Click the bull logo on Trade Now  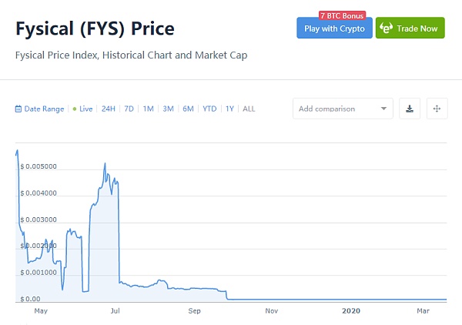(387, 28)
